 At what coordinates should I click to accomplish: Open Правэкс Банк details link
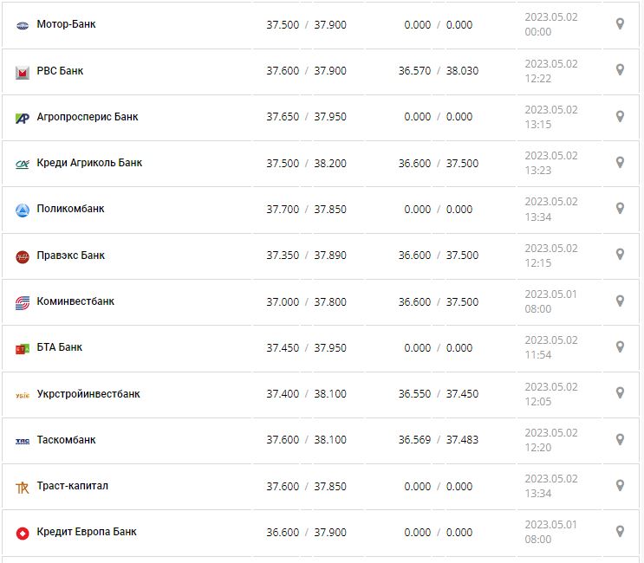tap(71, 256)
